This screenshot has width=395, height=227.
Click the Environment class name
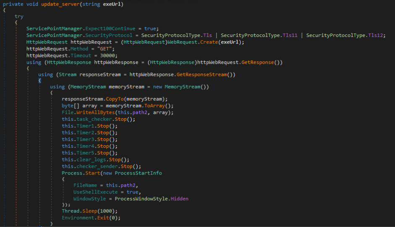(78, 218)
